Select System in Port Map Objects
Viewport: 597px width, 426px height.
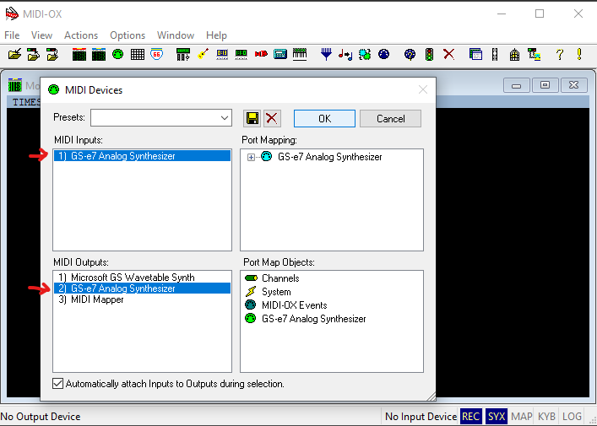(x=268, y=292)
